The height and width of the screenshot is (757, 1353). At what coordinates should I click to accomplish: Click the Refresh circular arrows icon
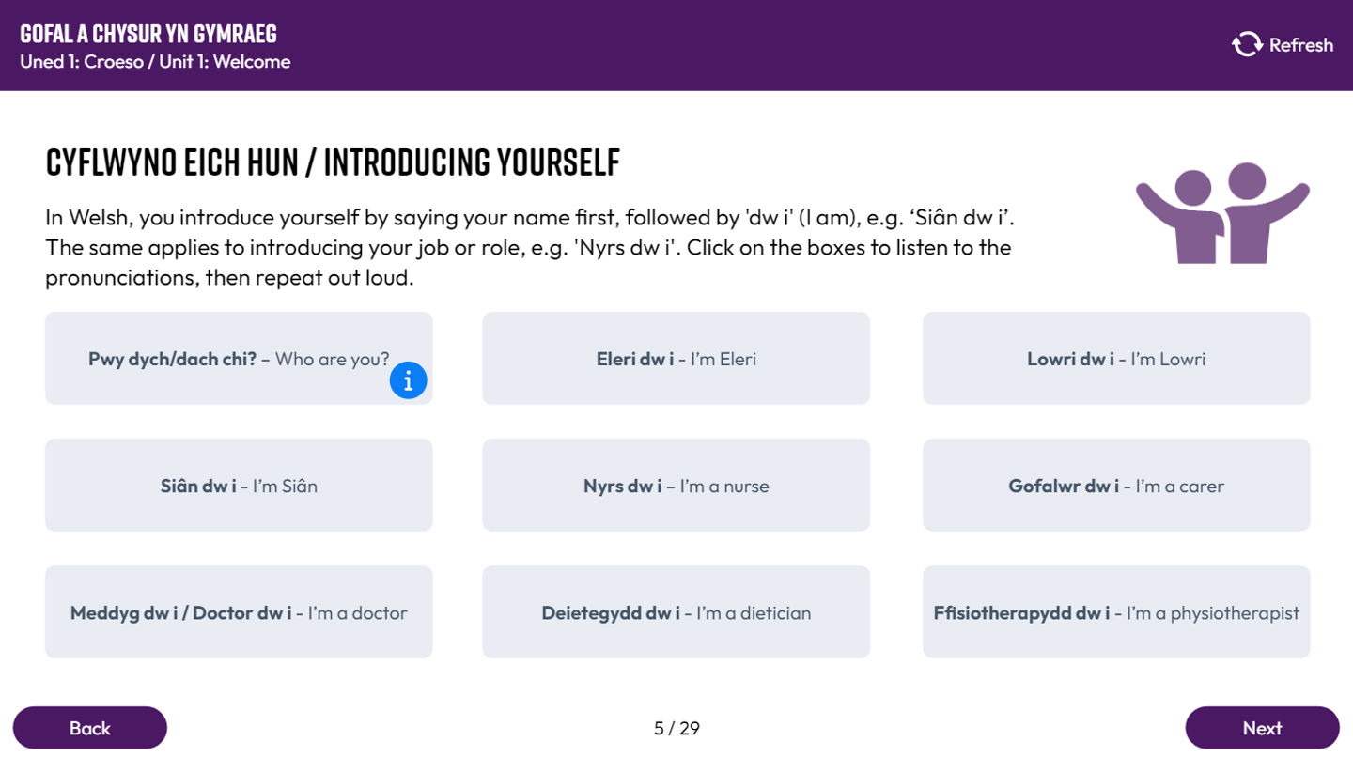point(1247,44)
